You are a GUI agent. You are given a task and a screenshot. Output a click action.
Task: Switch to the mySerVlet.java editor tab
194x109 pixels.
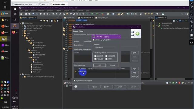point(85,18)
